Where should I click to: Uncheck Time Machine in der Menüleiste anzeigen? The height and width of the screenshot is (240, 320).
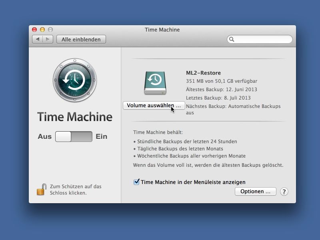[136, 182]
